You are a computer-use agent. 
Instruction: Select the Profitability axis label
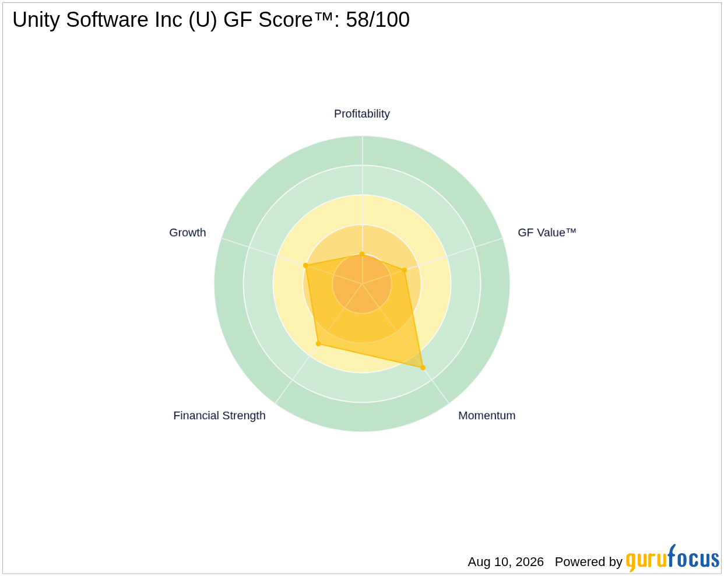pyautogui.click(x=362, y=114)
